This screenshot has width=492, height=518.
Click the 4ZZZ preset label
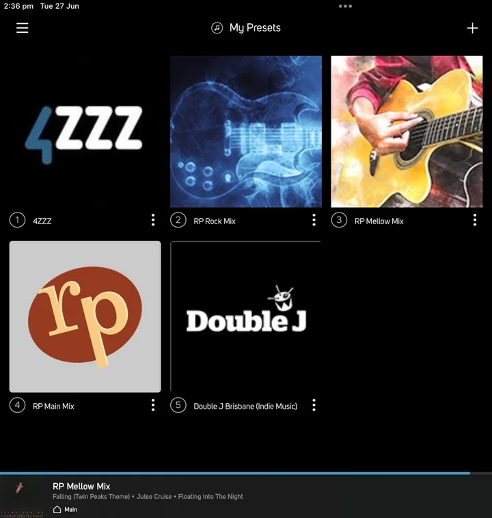click(42, 221)
